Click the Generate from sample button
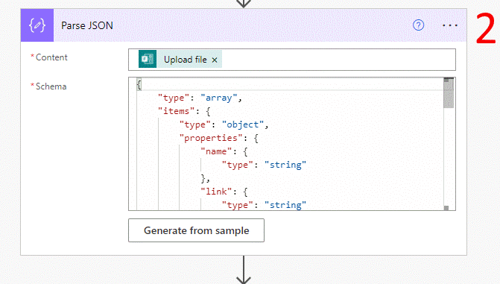 pos(196,230)
